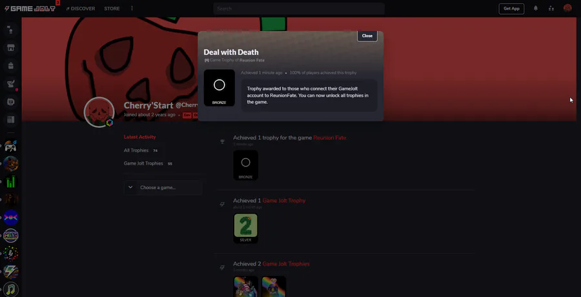Expand the Choose a game dropdown
581x297 pixels.
point(163,188)
